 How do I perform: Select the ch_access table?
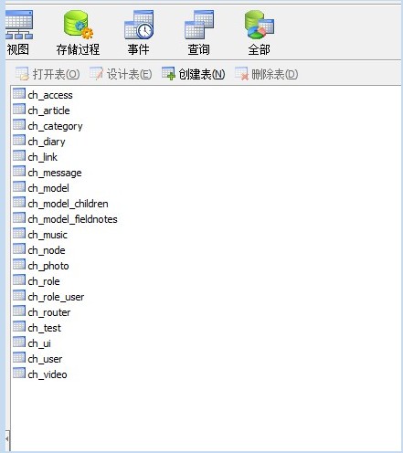pos(43,95)
